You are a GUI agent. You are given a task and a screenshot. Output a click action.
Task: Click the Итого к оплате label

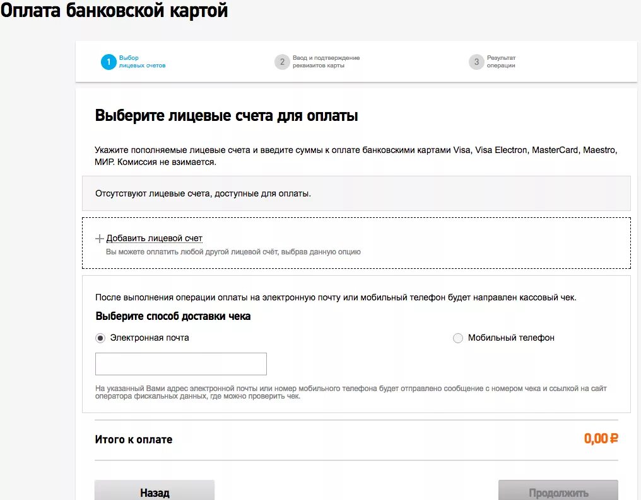pyautogui.click(x=134, y=440)
